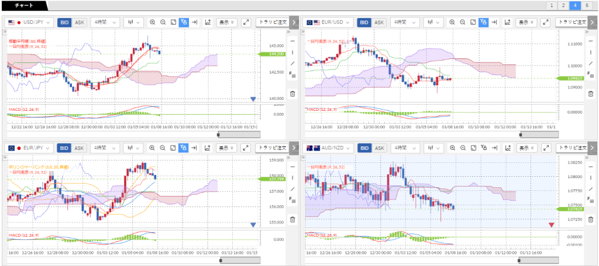
Task: Open the USD/JPY currency pair dropdown
Action: coord(29,22)
